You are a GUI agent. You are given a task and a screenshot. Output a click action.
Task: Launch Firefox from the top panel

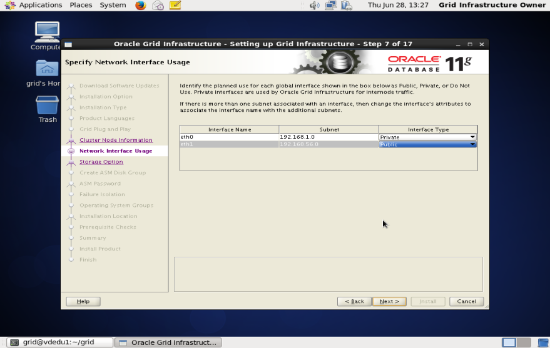[x=141, y=5]
